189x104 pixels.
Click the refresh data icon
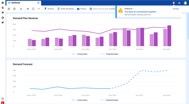coord(33,9)
